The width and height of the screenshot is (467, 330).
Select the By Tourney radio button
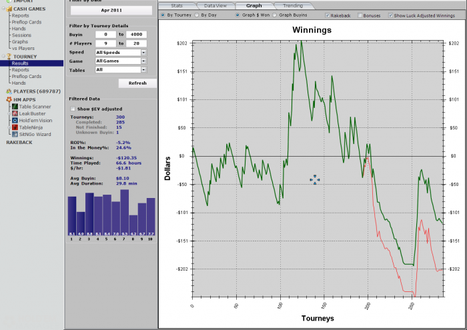pos(163,15)
